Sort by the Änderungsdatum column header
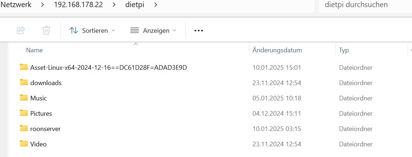This screenshot has height=157, width=412. (277, 50)
